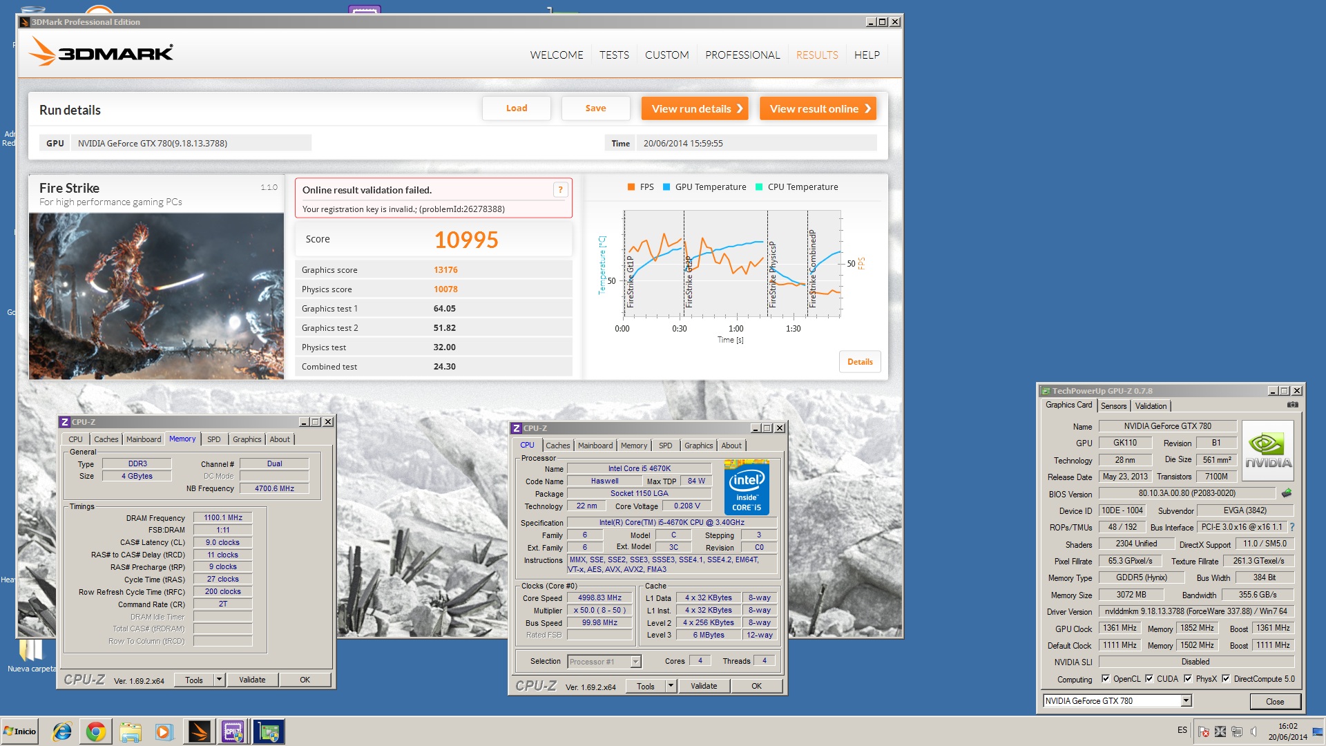Viewport: 1326px width, 746px height.
Task: Expand Tools dropdown arrow in Memory CPU-Z window
Action: [219, 680]
